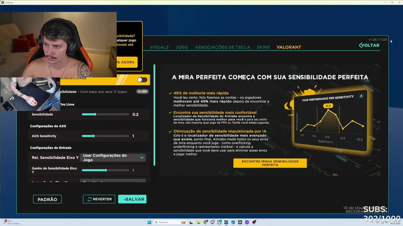Save settings with the SALVAR button
Viewport: 403px width, 226px height.
coord(132,199)
